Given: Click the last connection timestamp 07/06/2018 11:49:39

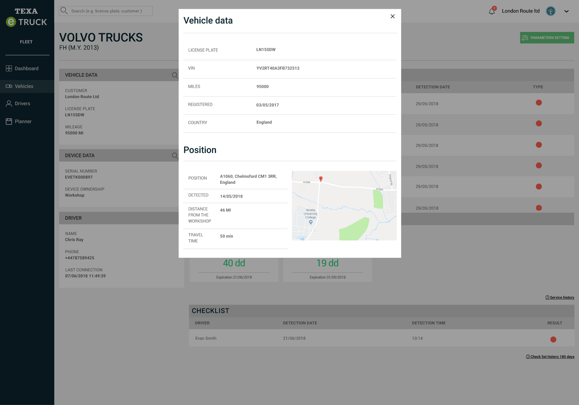Looking at the screenshot, I should (x=85, y=276).
